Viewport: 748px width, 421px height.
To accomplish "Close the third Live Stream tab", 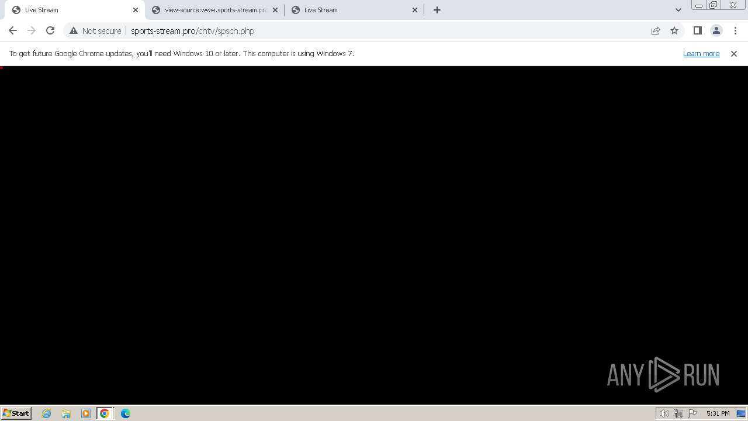I will [x=415, y=10].
